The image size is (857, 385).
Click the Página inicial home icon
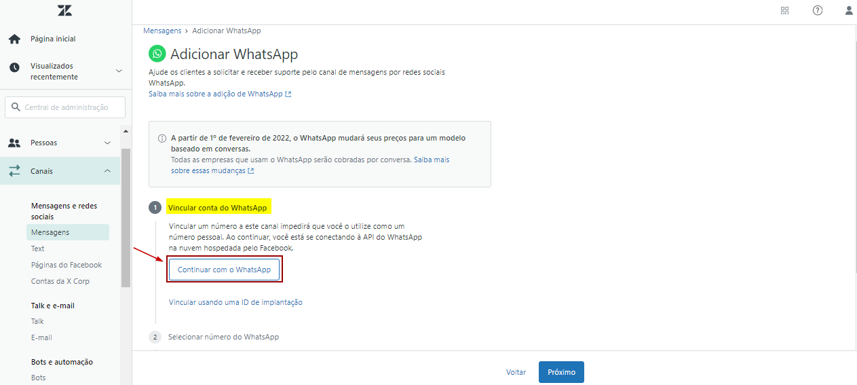tap(14, 39)
